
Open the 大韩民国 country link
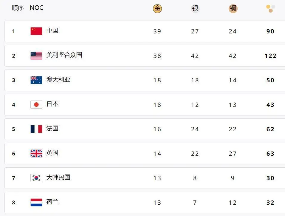pos(58,177)
